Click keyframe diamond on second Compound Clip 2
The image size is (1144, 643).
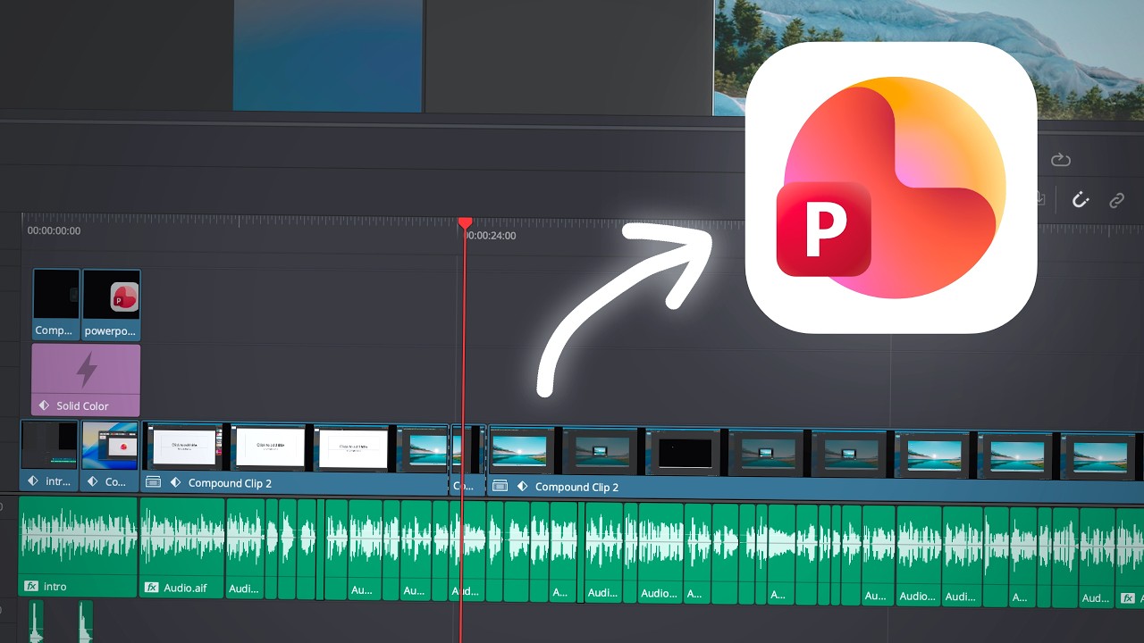(522, 487)
